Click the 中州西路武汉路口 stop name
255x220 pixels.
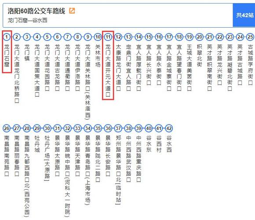(x=128, y=159)
